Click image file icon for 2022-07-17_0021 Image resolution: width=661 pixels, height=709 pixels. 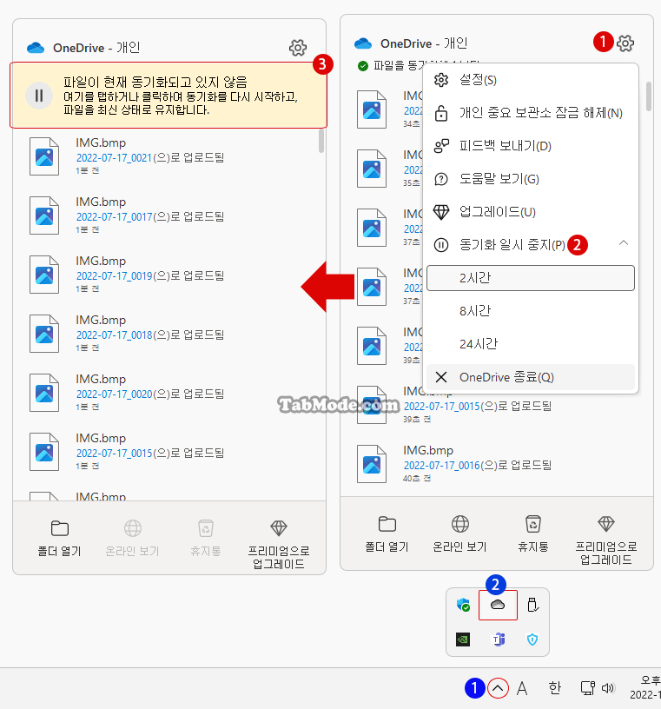coord(44,156)
